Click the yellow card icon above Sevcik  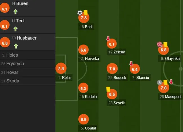pyautogui.click(x=108, y=90)
